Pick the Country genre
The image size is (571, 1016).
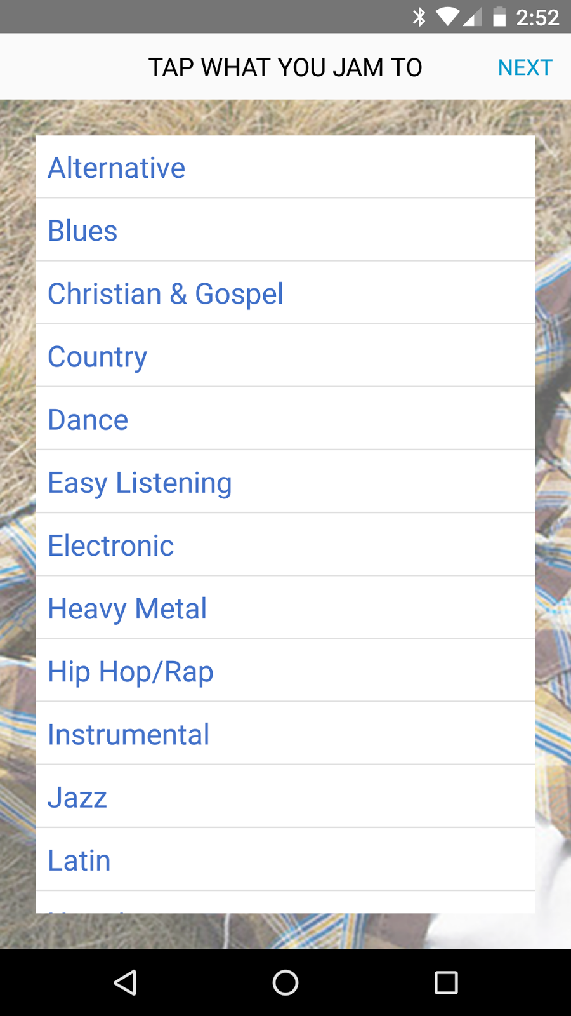pos(285,356)
